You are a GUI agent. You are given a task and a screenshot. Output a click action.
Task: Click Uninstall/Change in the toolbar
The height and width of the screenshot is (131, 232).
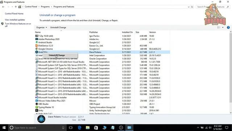pos(58,28)
